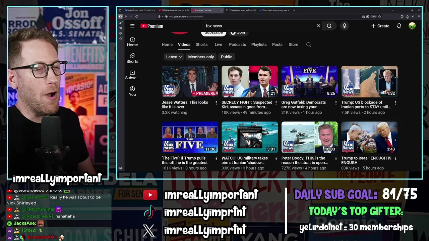The height and width of the screenshot is (241, 429).
Task: Open the Playlists channel tab
Action: tap(259, 45)
